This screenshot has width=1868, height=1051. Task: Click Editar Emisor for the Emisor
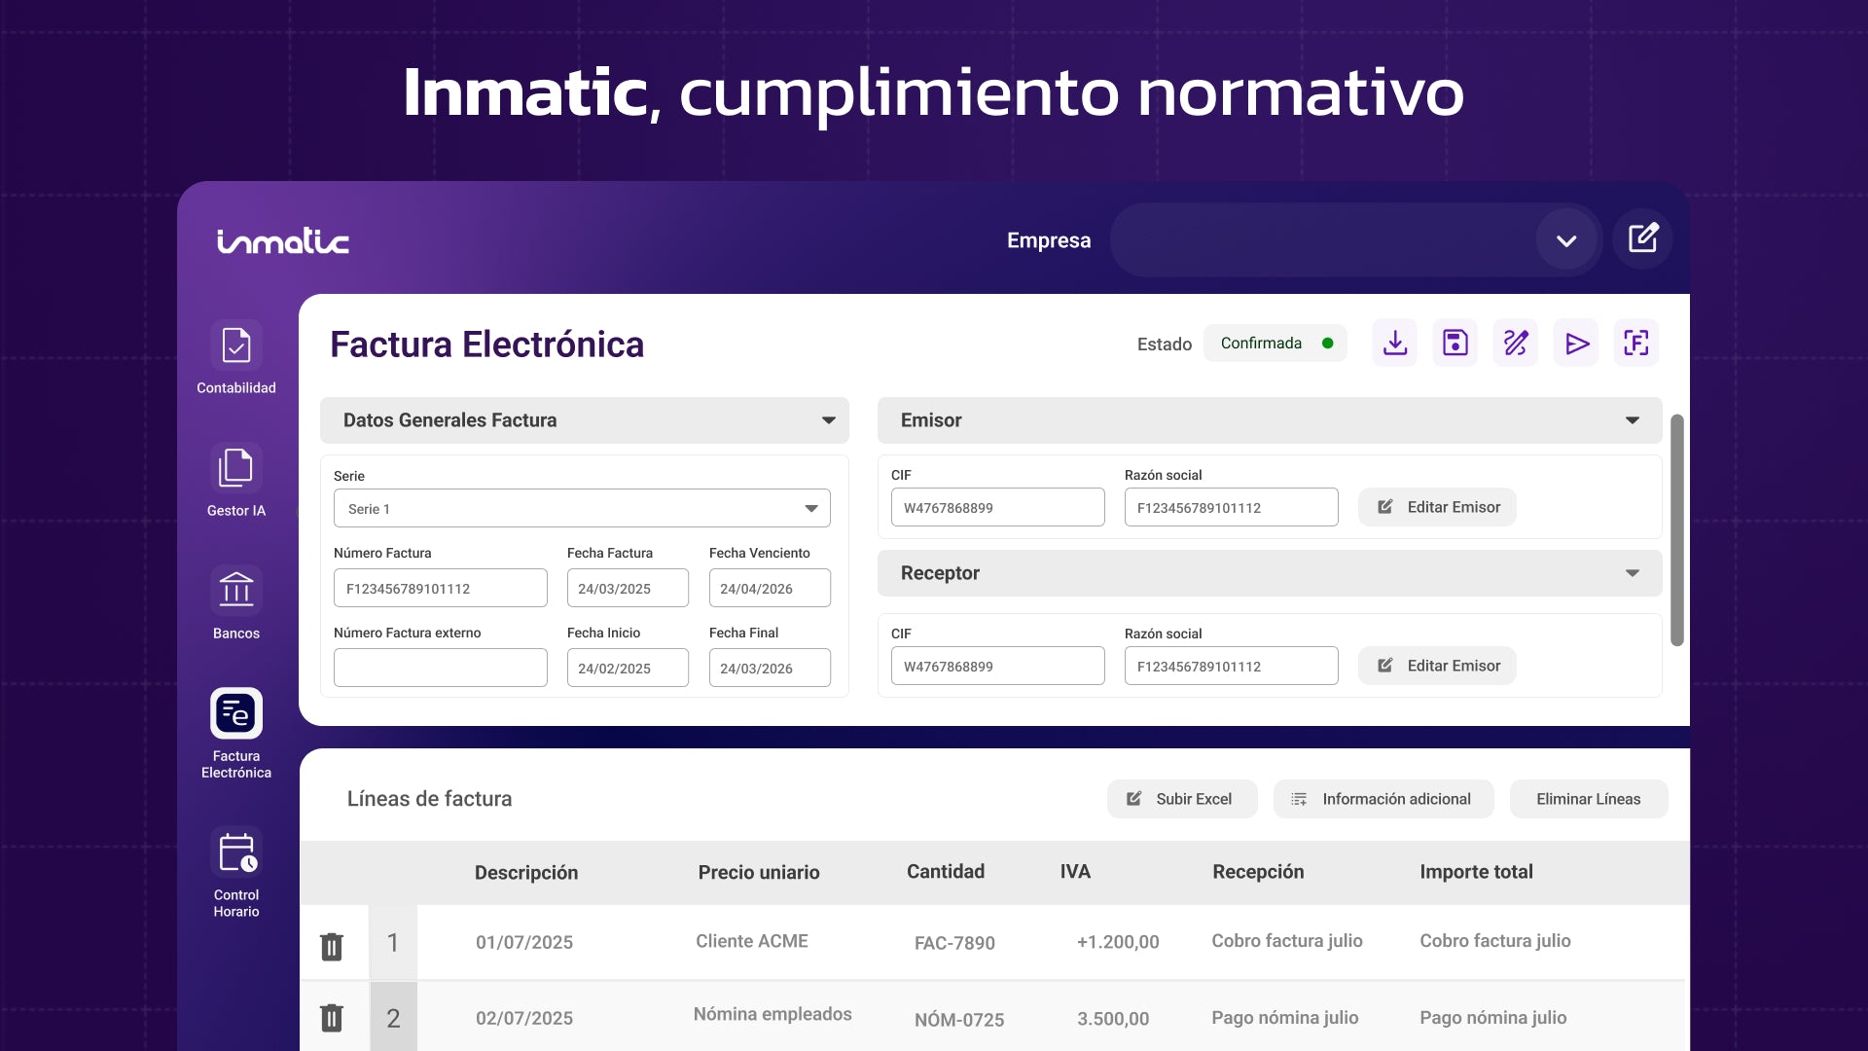(x=1437, y=507)
